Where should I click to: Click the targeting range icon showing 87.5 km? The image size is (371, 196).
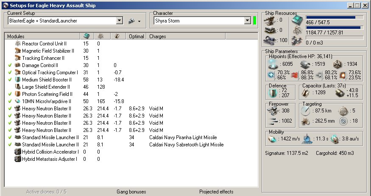coord(305,111)
